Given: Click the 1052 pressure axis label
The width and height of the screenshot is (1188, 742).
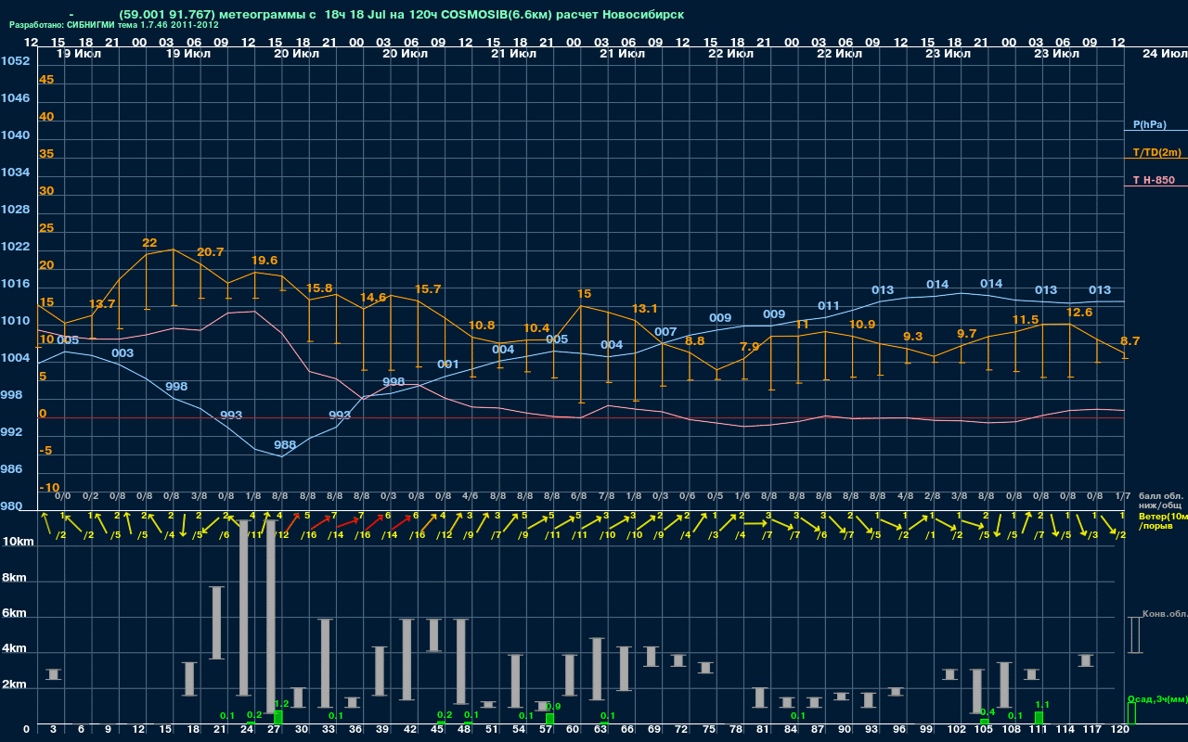Looking at the screenshot, I should [15, 61].
